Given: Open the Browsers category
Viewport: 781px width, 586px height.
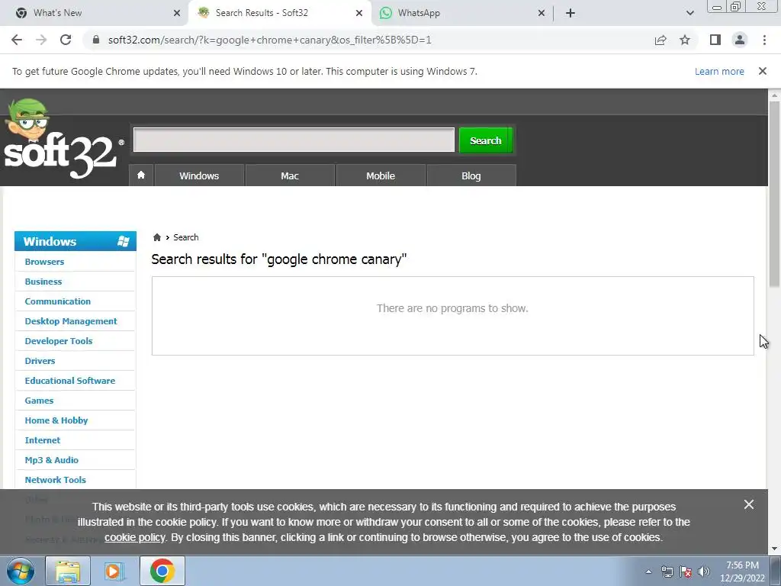Looking at the screenshot, I should pyautogui.click(x=44, y=262).
